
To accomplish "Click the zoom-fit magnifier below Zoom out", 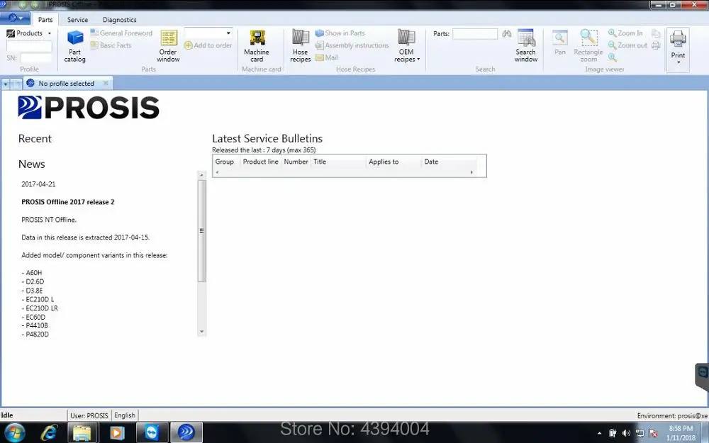I will coord(613,57).
